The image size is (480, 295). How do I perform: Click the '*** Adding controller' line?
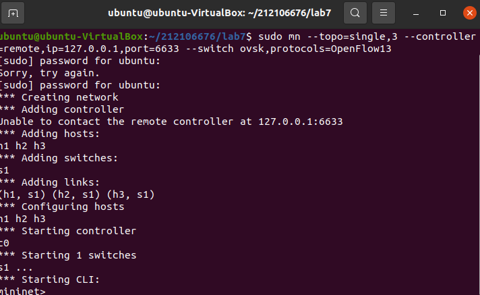click(62, 109)
